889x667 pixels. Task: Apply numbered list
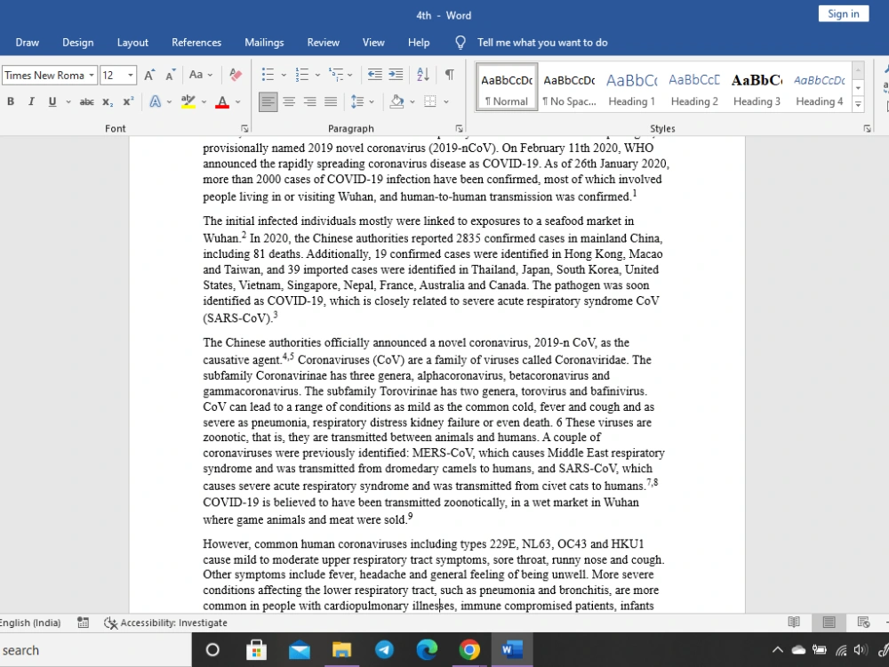click(x=301, y=75)
